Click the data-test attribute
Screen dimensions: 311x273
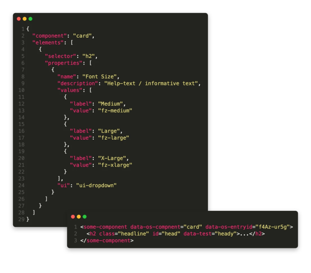tap(197, 234)
